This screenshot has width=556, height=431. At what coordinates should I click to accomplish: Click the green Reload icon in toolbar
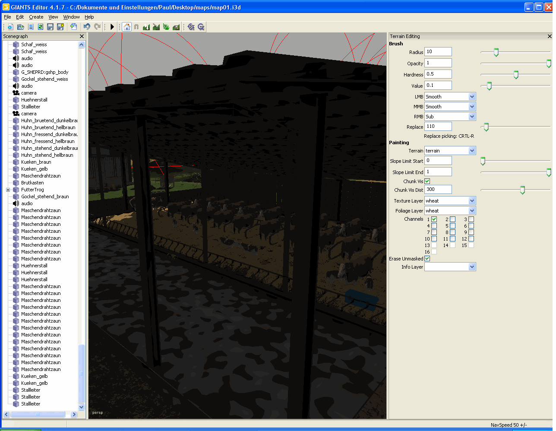40,27
